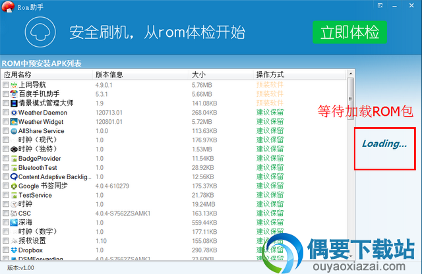
Task: Select the 时钟（数字）row name
Action: coord(38,231)
